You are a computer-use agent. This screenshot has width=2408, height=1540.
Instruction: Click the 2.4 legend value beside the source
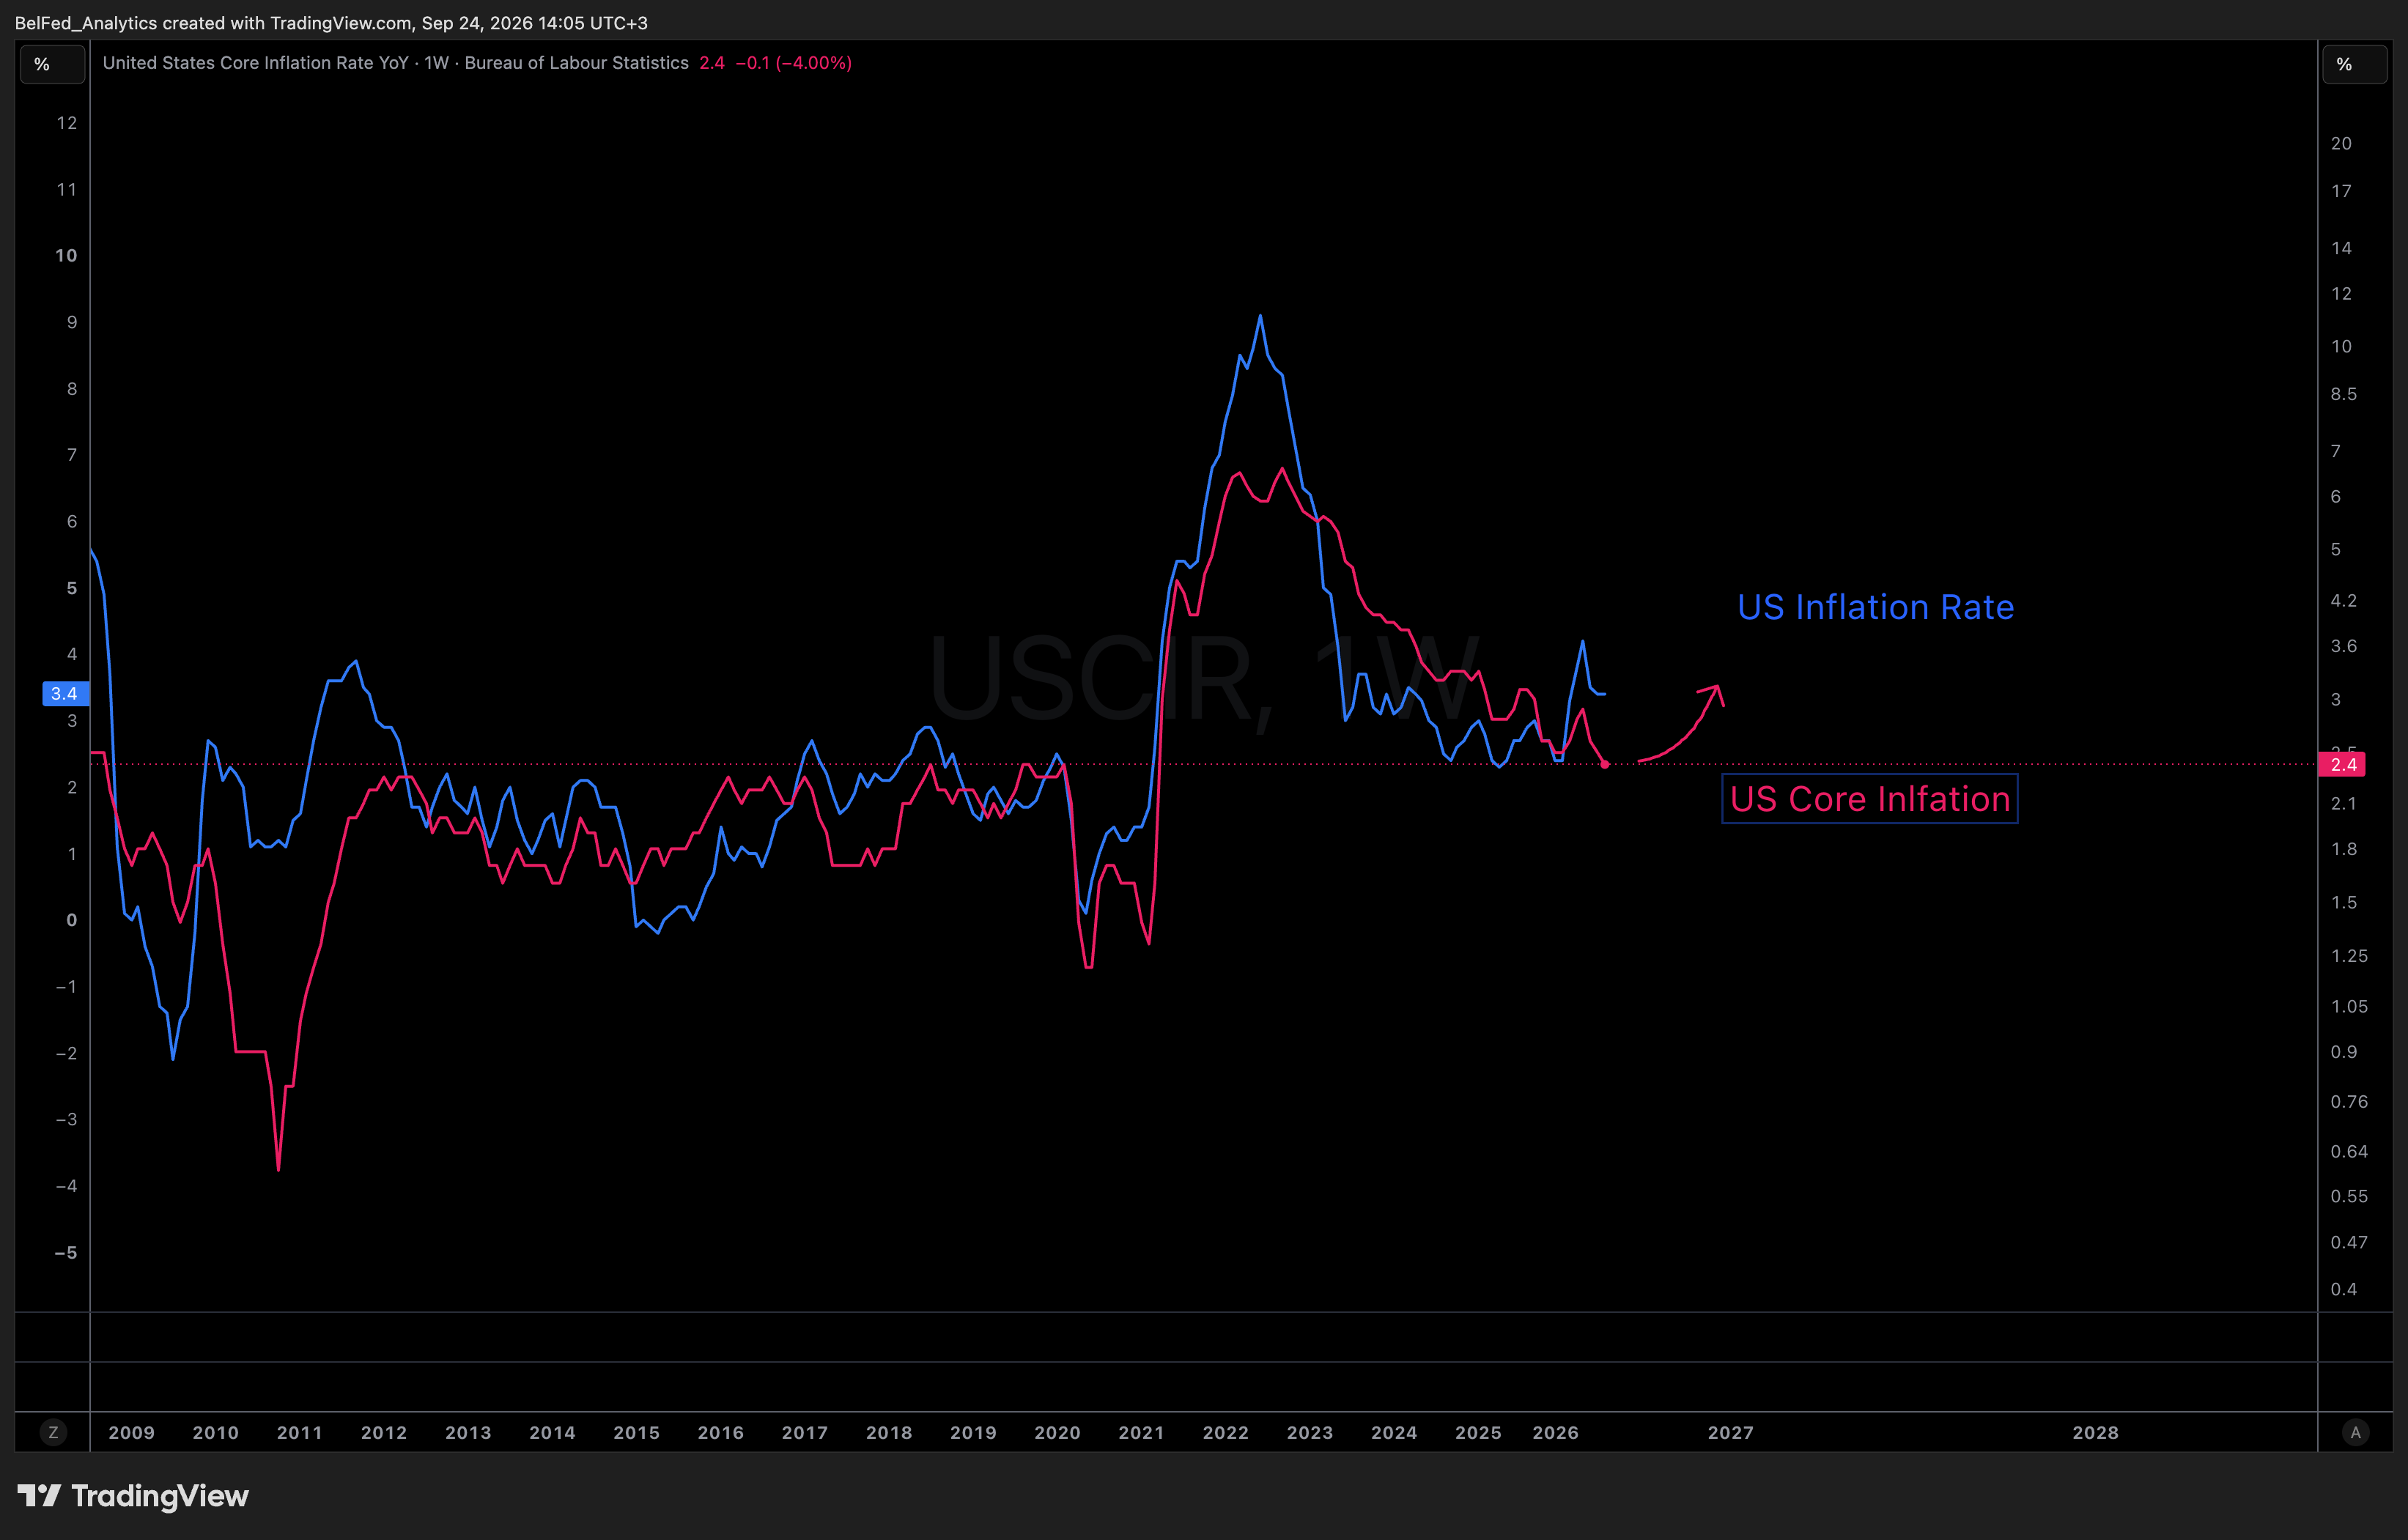(711, 63)
